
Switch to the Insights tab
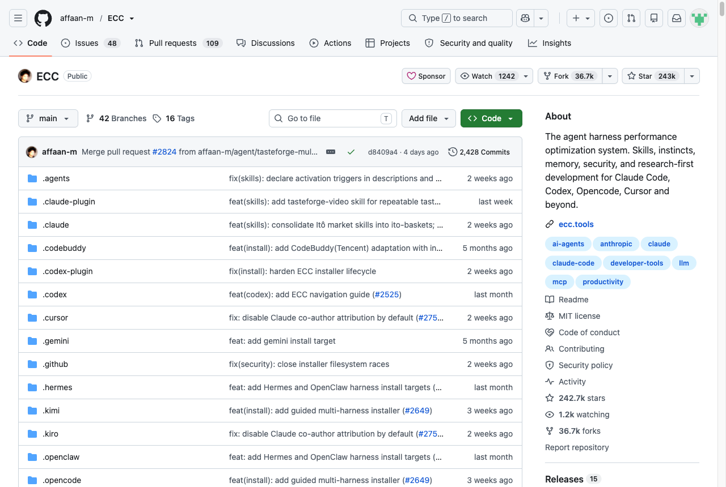coord(549,43)
